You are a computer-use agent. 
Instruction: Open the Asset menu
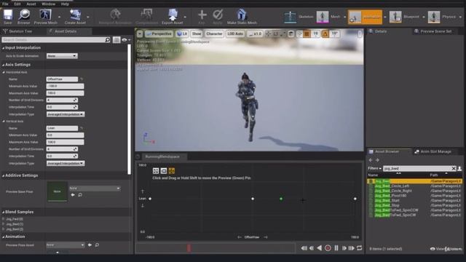coord(31,4)
